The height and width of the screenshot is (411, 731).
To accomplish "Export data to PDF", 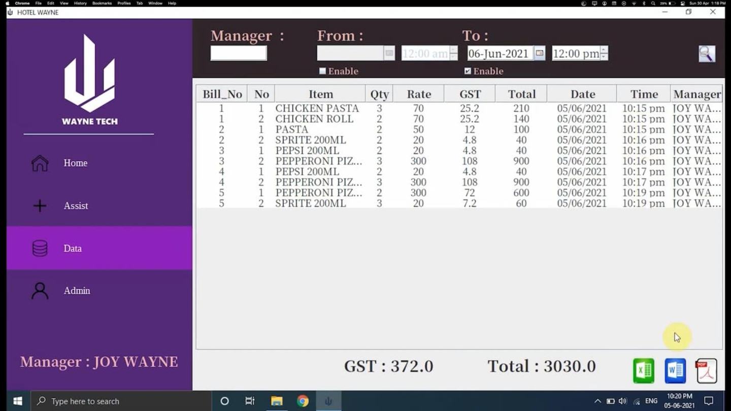I will [x=706, y=371].
